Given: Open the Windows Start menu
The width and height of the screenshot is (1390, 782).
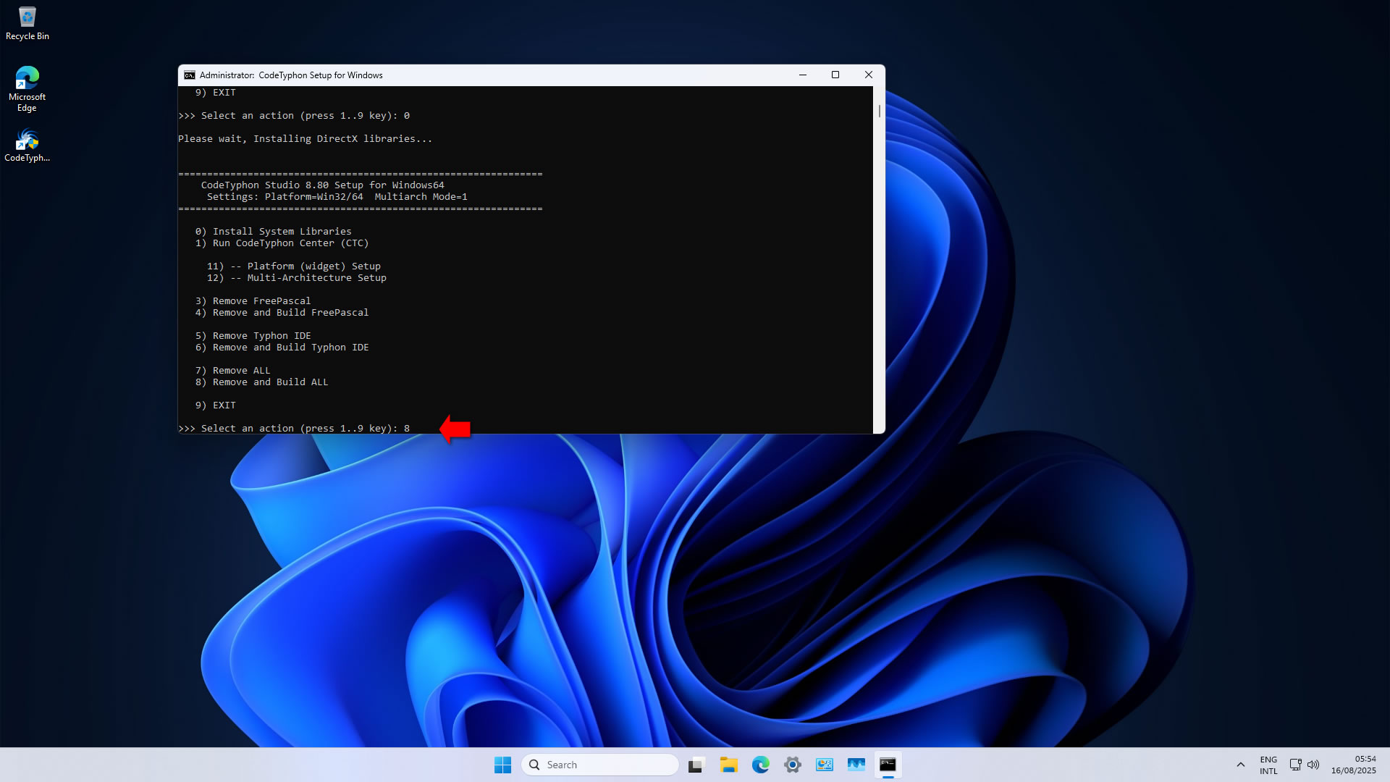Looking at the screenshot, I should point(502,765).
